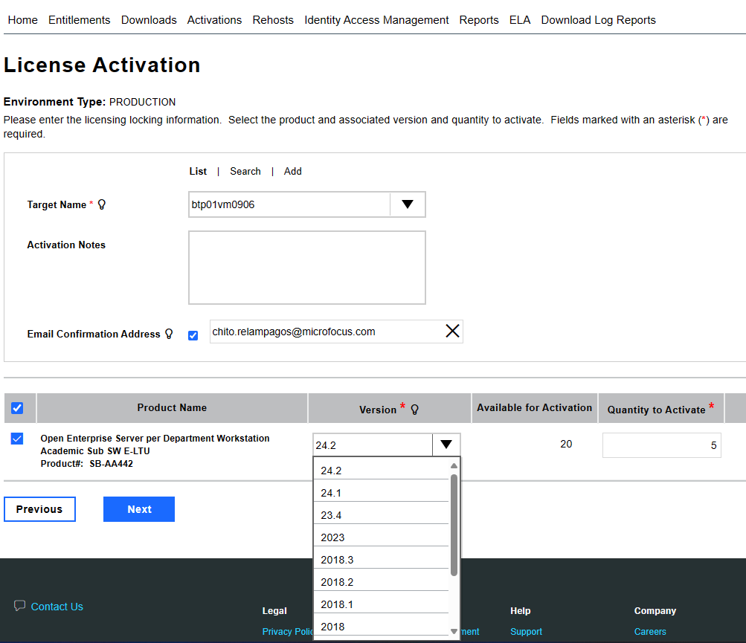Uncheck the Email Confirmation Address checkbox
The height and width of the screenshot is (643, 746).
tap(193, 335)
